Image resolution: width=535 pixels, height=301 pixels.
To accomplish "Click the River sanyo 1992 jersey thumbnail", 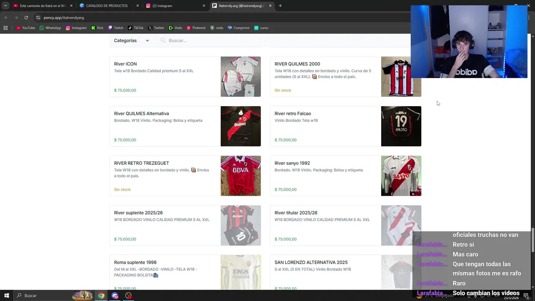I will (401, 176).
